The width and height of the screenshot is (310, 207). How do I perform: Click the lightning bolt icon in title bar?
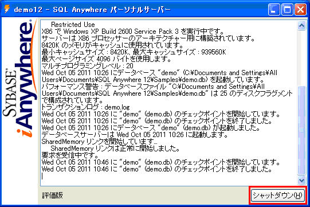(7, 9)
